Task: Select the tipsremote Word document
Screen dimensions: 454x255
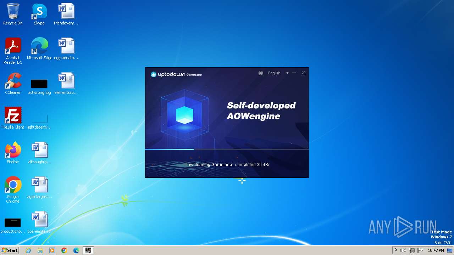Action: (x=39, y=222)
